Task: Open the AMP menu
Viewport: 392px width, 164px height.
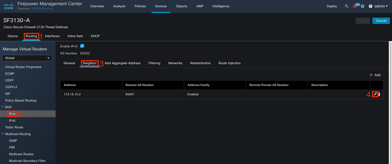Action: tap(200, 6)
